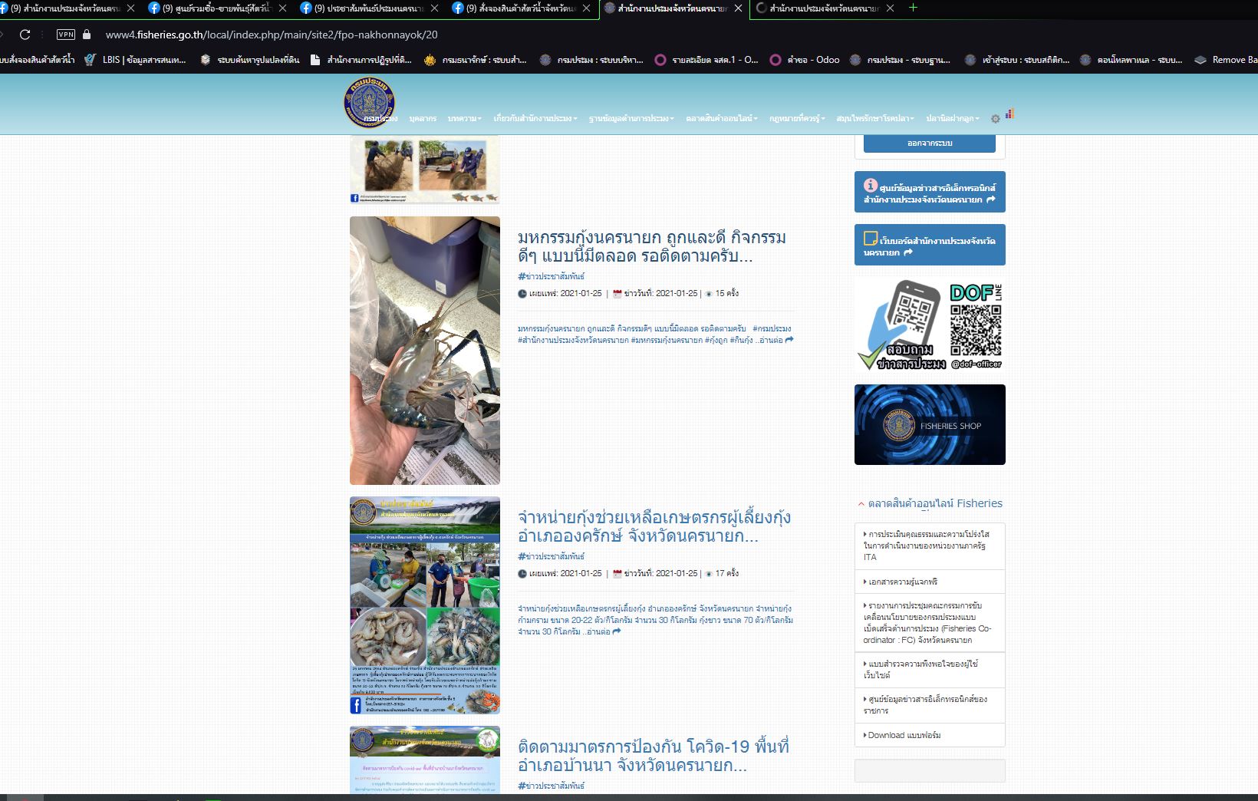Viewport: 1258px width, 801px height.
Task: Open the ติดตามมาตรการป้องกัน โควิด-19 headline
Action: 654,756
